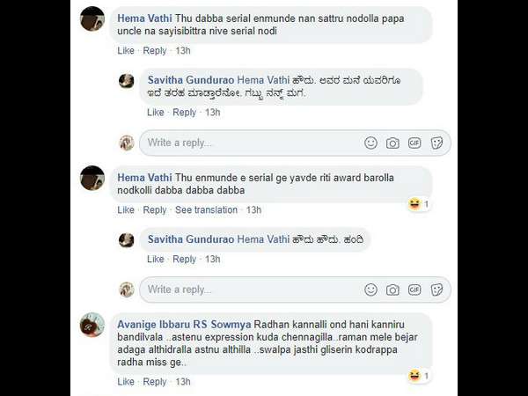Reply to Savitha Gundurao's first reply
Screen dimensions: 528x396
click(184, 112)
